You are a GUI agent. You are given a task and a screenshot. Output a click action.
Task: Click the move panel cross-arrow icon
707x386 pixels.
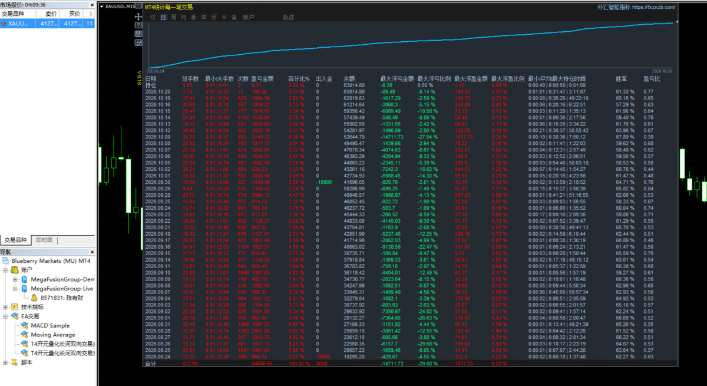pos(138,18)
